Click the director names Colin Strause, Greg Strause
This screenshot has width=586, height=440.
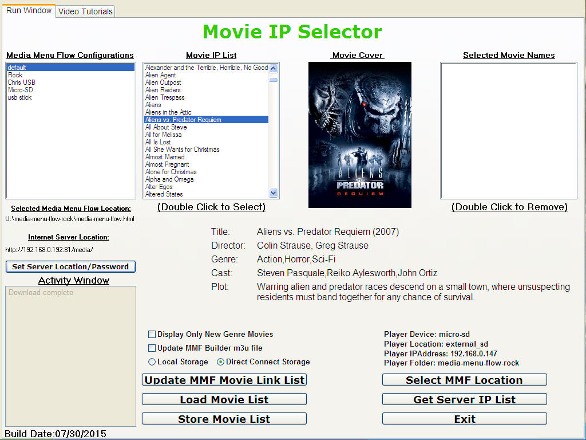(312, 245)
